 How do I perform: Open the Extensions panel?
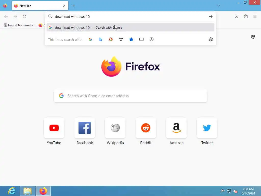click(x=246, y=16)
